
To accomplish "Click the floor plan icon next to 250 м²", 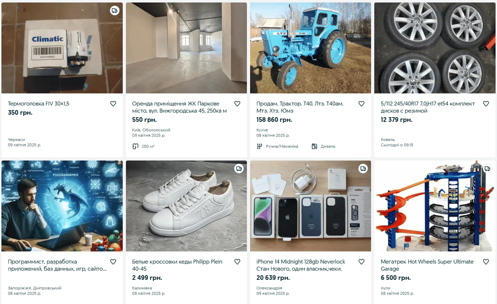I will [x=136, y=146].
